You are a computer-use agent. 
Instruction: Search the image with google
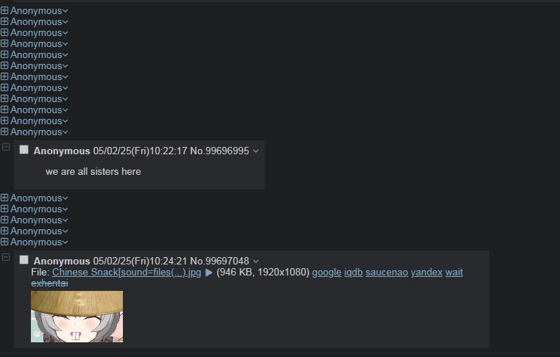[327, 273]
